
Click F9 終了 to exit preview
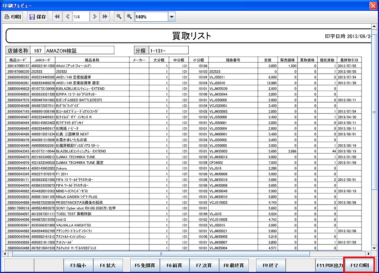271,265
